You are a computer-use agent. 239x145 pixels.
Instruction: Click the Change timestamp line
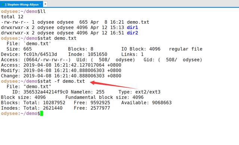[61, 76]
